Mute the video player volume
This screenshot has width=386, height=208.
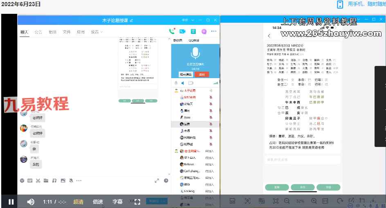pyautogui.click(x=31, y=201)
